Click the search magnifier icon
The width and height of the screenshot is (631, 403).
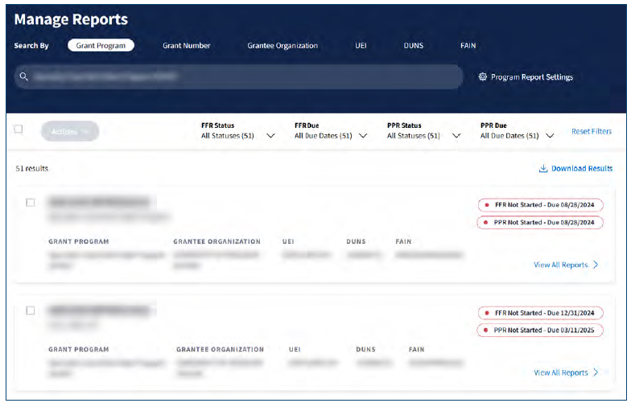tap(24, 77)
